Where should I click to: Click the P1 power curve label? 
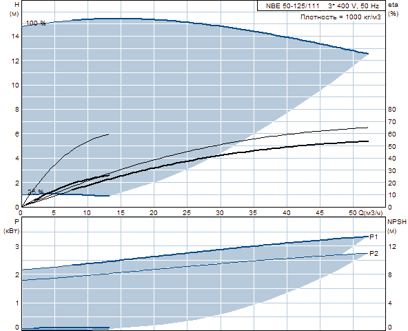pyautogui.click(x=374, y=237)
